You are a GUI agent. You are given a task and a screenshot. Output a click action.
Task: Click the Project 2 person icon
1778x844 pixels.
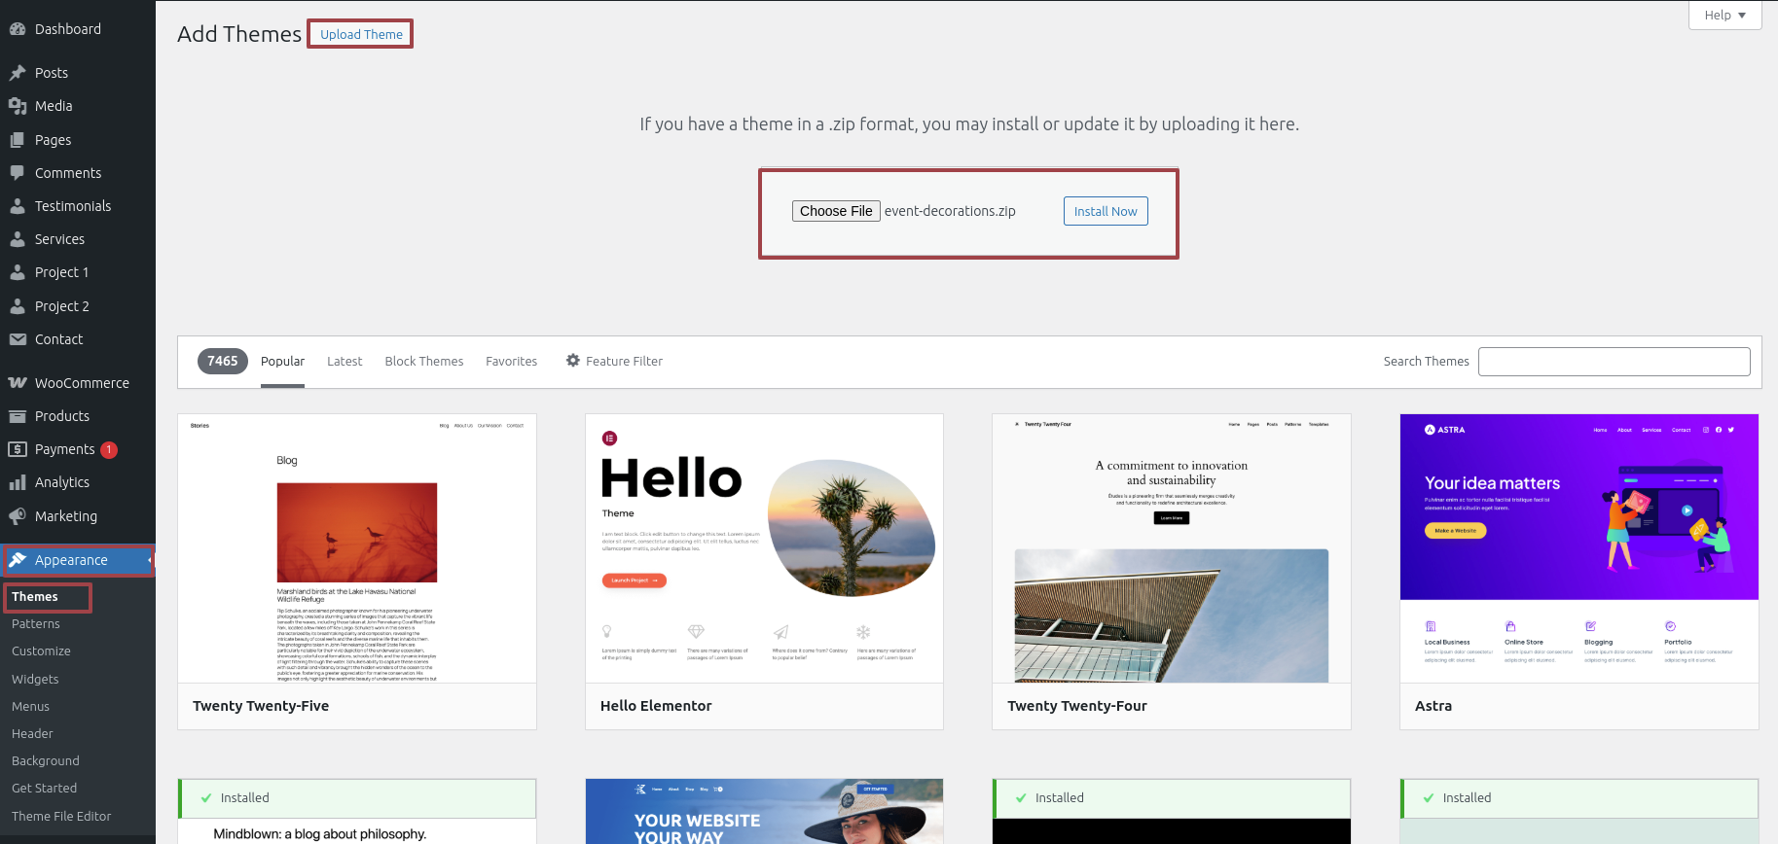18,306
